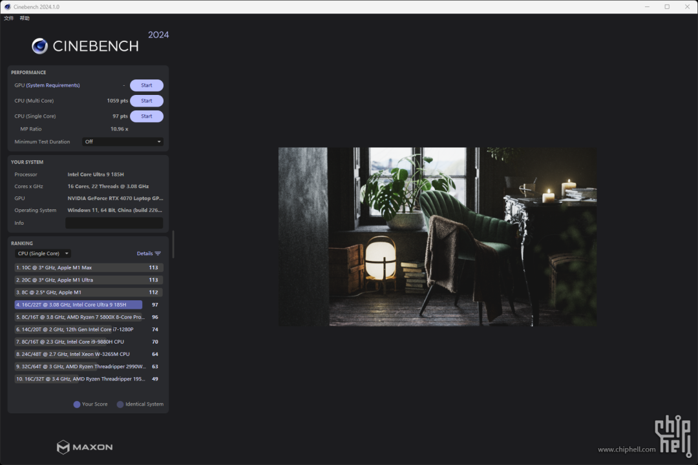Click the Processor name Intel Core Ultra 9 185H
The image size is (698, 465).
[x=96, y=174]
